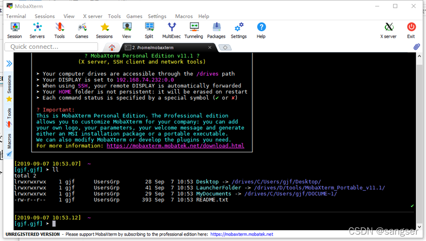Close the /home/mobaxterm tab
426x241 pixels.
(x=210, y=48)
